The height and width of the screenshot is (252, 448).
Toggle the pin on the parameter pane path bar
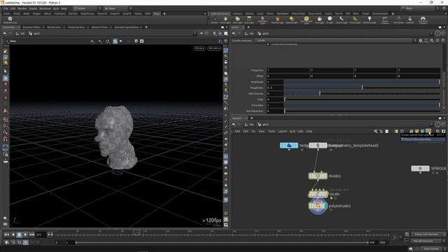[x=437, y=34]
